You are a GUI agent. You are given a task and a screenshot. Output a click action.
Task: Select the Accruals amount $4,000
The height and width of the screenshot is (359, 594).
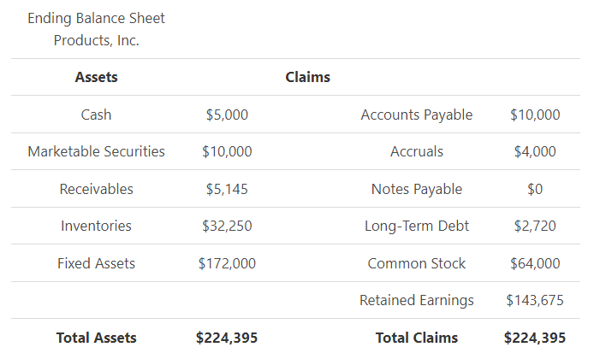pyautogui.click(x=535, y=151)
